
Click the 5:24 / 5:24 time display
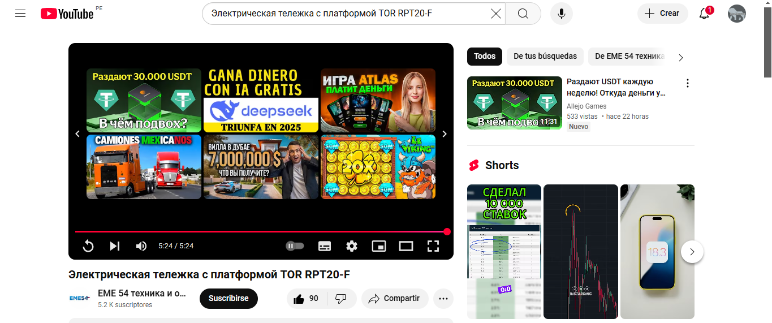coord(176,246)
